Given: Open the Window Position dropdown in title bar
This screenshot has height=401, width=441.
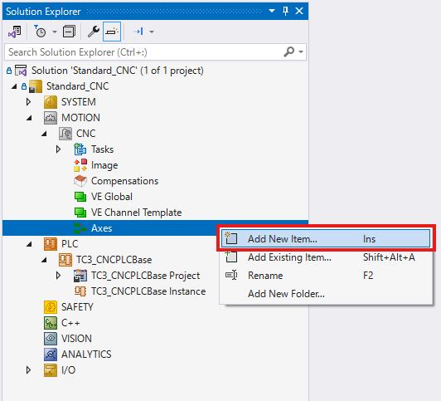Looking at the screenshot, I should coord(272,12).
